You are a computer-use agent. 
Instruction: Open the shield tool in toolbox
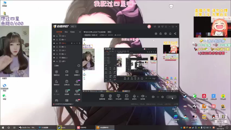pyautogui.click(x=56, y=73)
